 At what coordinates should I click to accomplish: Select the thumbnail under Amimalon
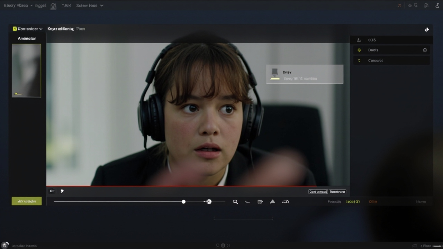pos(26,71)
